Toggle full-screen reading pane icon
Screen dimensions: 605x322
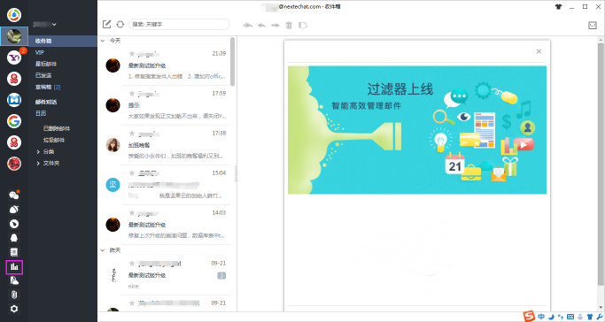[x=593, y=26]
